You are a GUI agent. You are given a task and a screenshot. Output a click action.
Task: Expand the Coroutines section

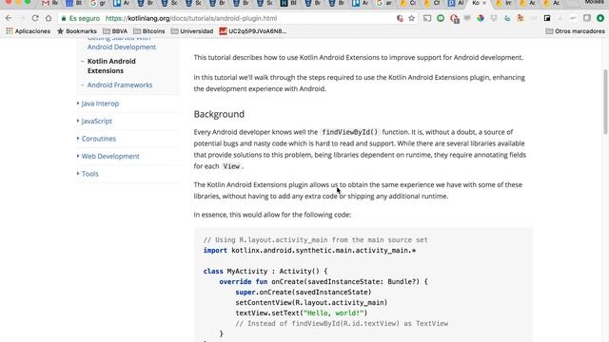99,139
